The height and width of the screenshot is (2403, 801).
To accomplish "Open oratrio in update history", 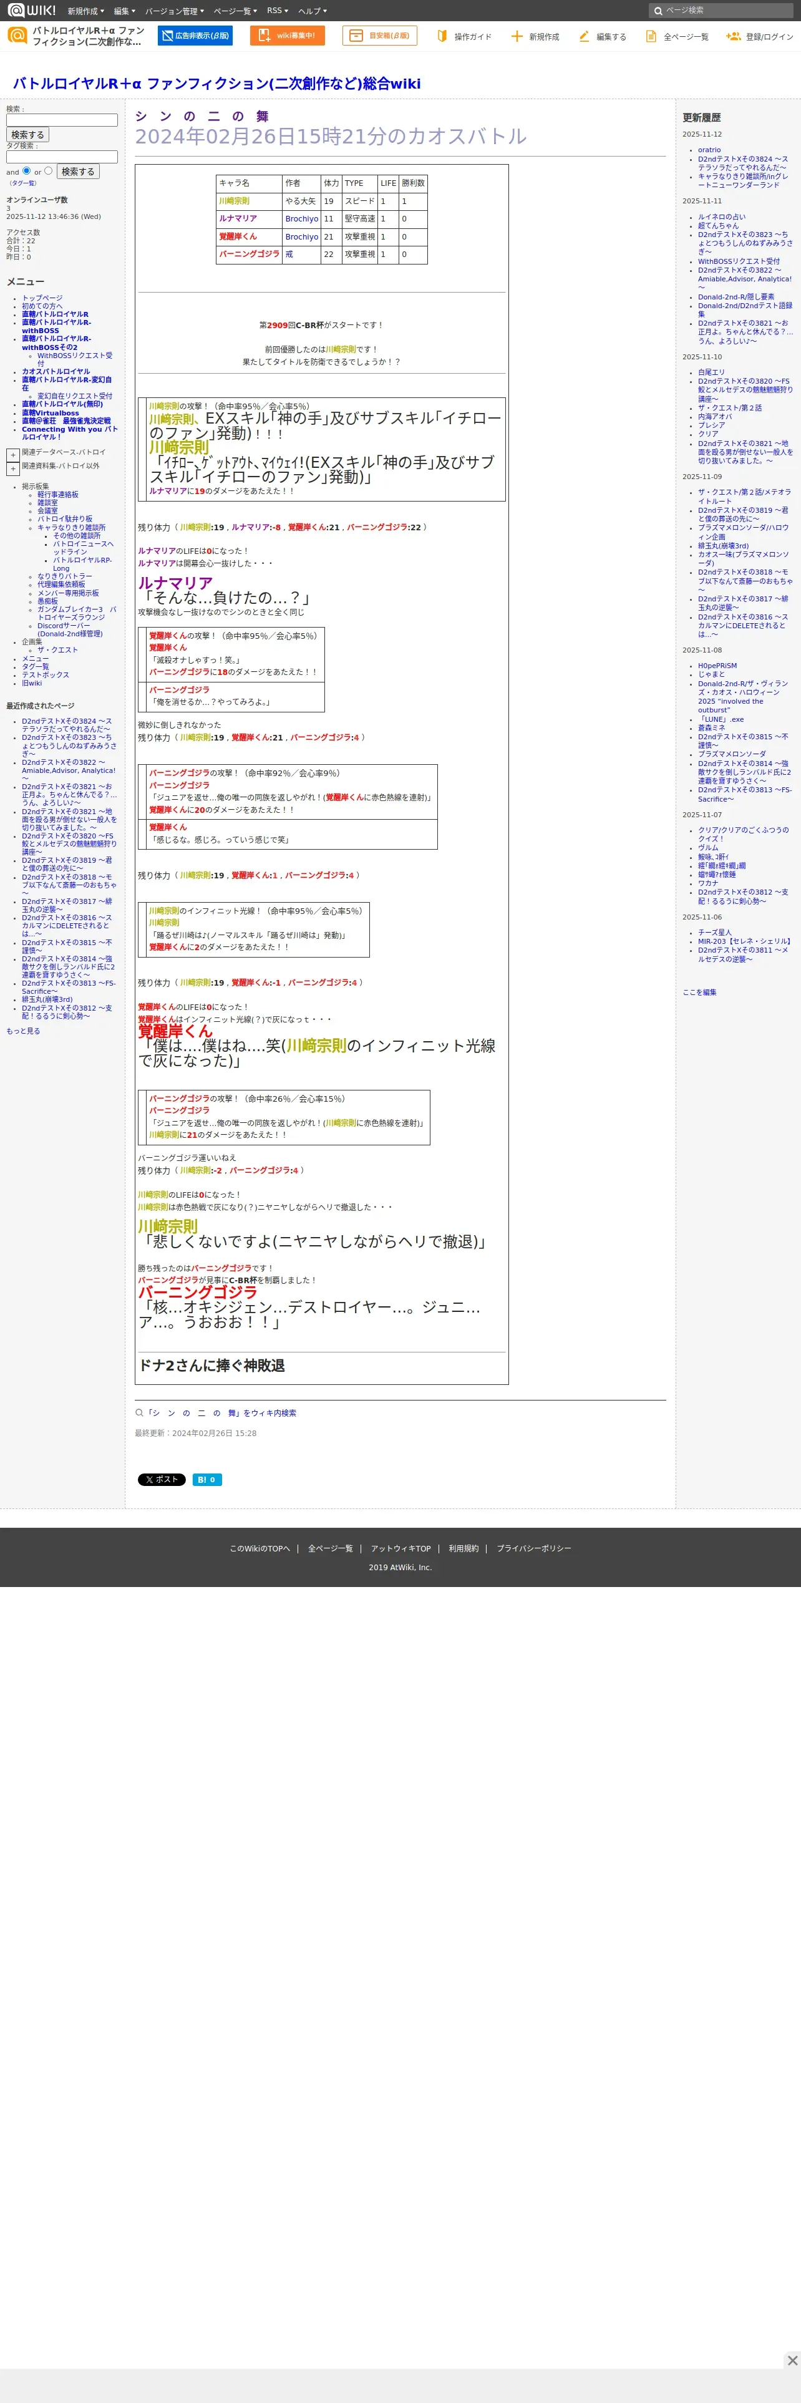I will coord(709,149).
